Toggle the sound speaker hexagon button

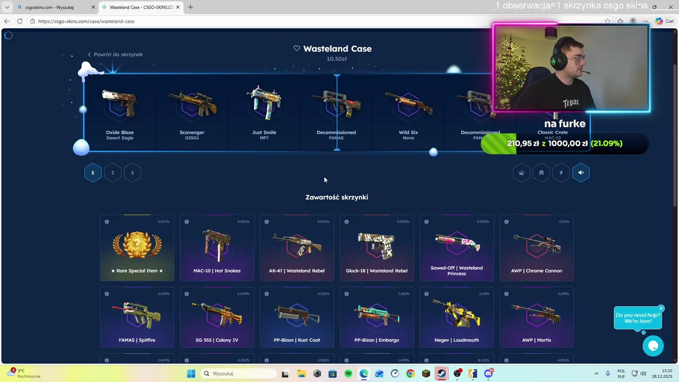click(x=581, y=172)
